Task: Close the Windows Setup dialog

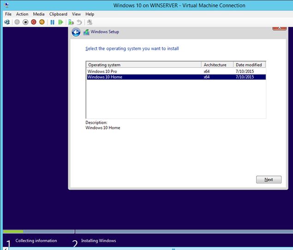Action: click(x=279, y=28)
